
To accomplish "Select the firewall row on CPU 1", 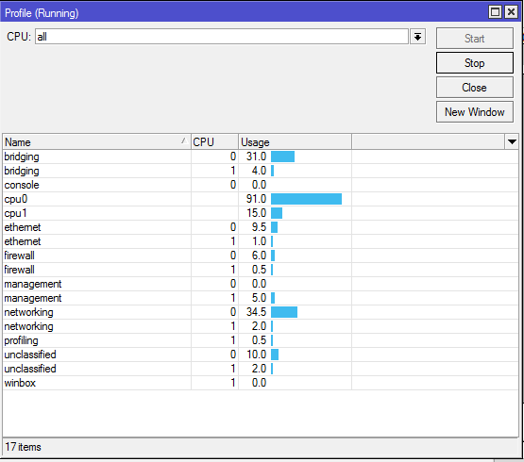I will (261, 270).
